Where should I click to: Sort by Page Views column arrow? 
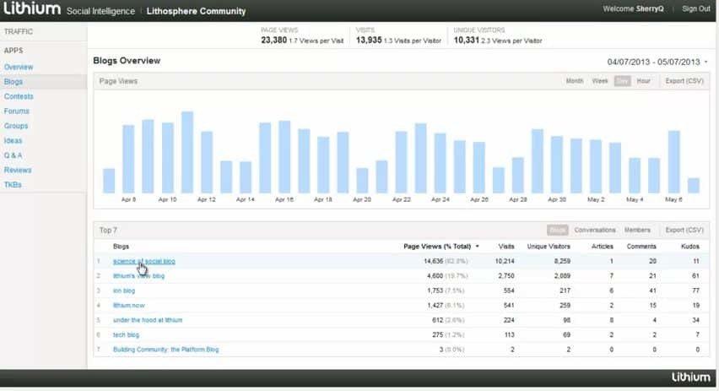[x=478, y=247]
